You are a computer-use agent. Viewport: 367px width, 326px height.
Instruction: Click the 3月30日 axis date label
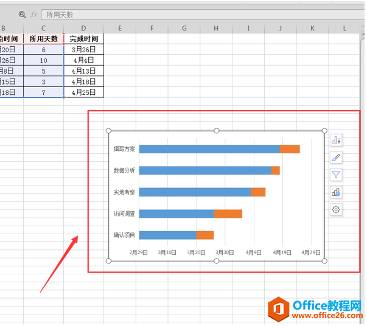coord(226,254)
